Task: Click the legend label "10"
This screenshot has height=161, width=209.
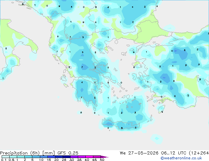Action: coord(41,160)
